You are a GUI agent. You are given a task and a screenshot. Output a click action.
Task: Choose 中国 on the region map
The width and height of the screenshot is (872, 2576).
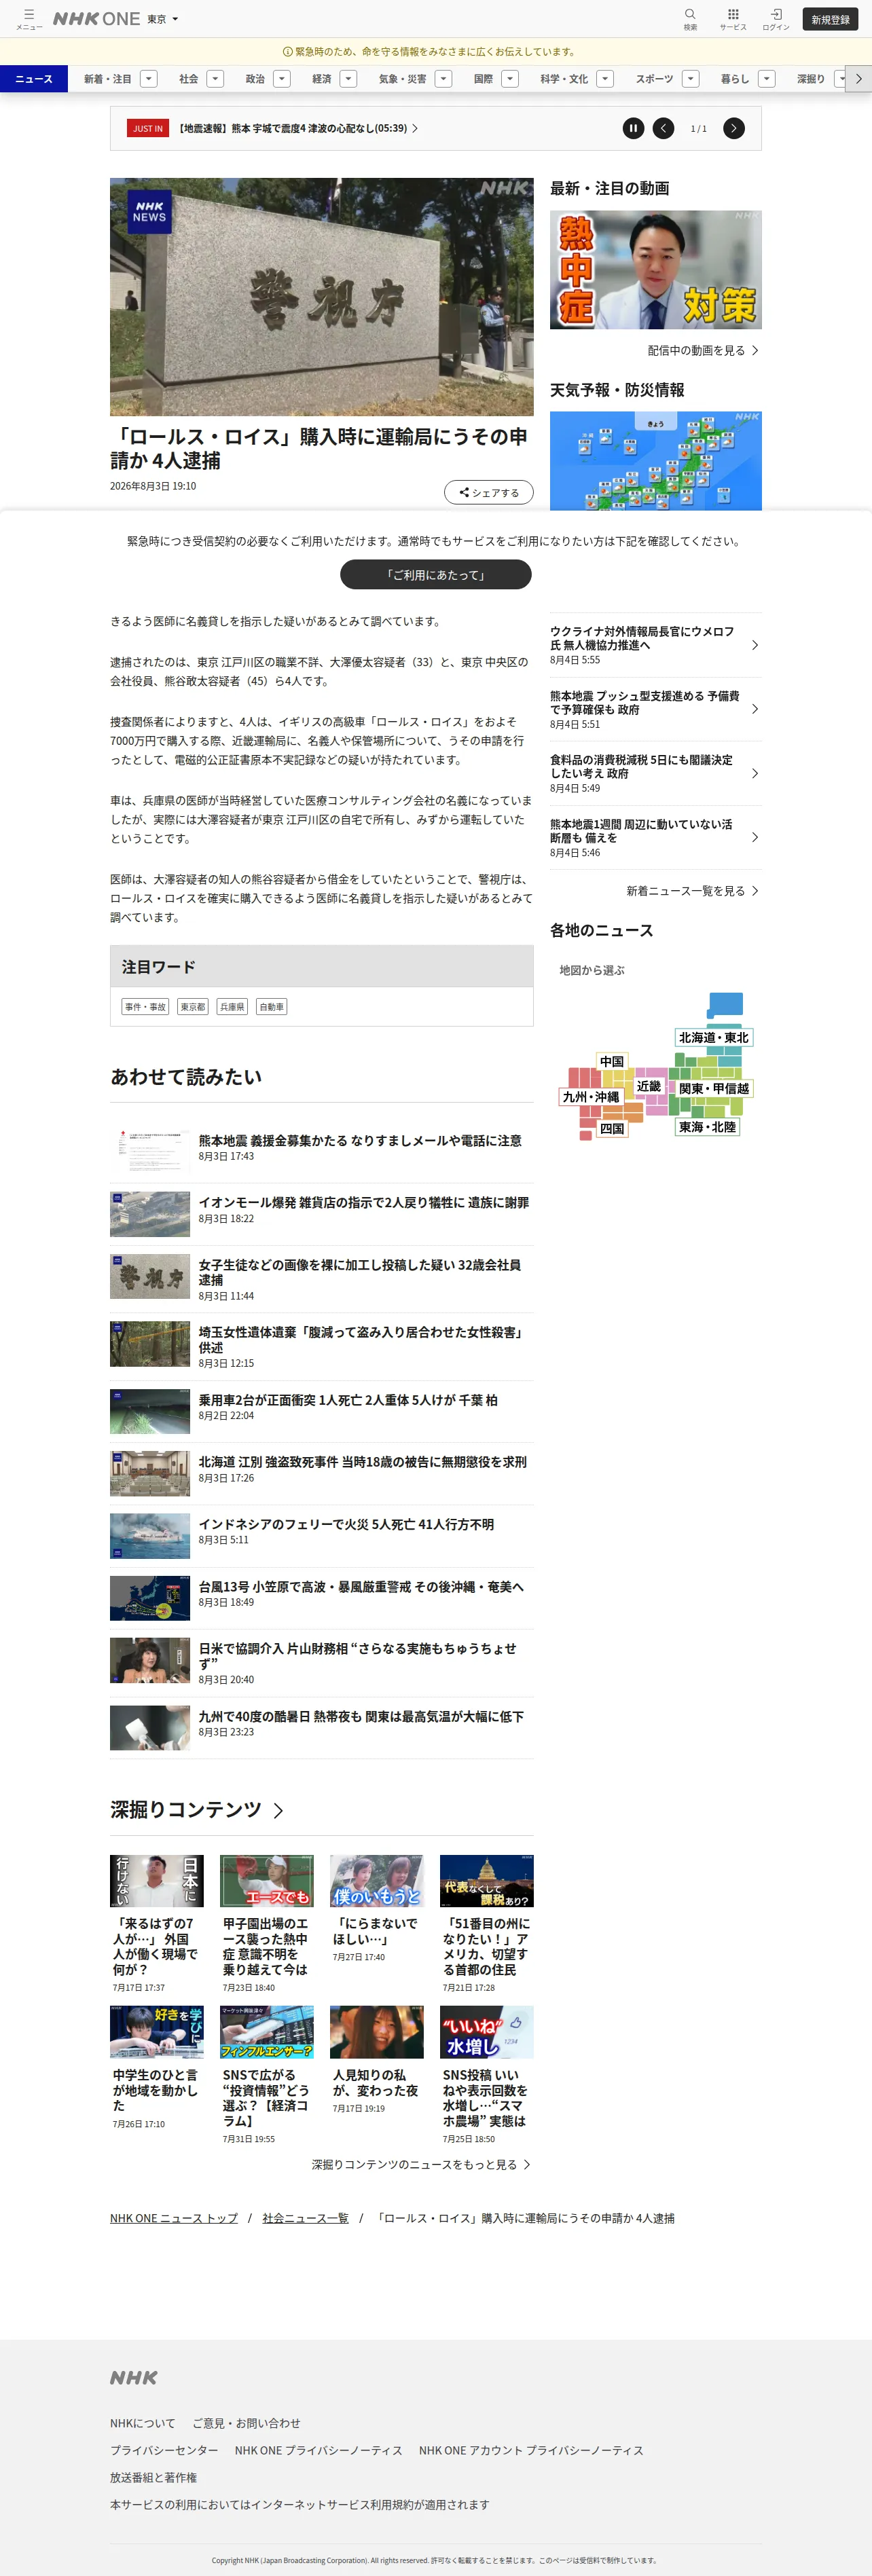(612, 1061)
